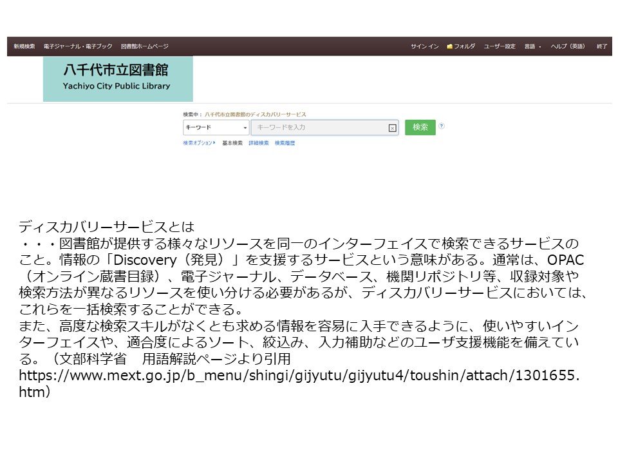The height and width of the screenshot is (464, 618).
Task: Click サインイン in the top bar
Action: point(424,46)
